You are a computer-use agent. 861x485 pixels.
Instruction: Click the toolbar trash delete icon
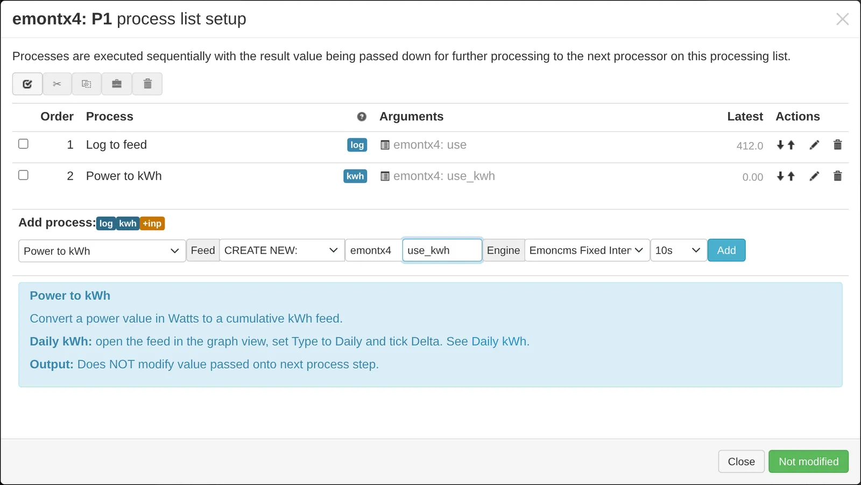tap(147, 84)
